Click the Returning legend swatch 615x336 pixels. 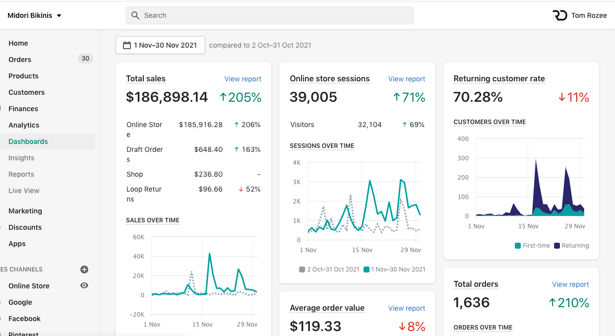pyautogui.click(x=557, y=246)
